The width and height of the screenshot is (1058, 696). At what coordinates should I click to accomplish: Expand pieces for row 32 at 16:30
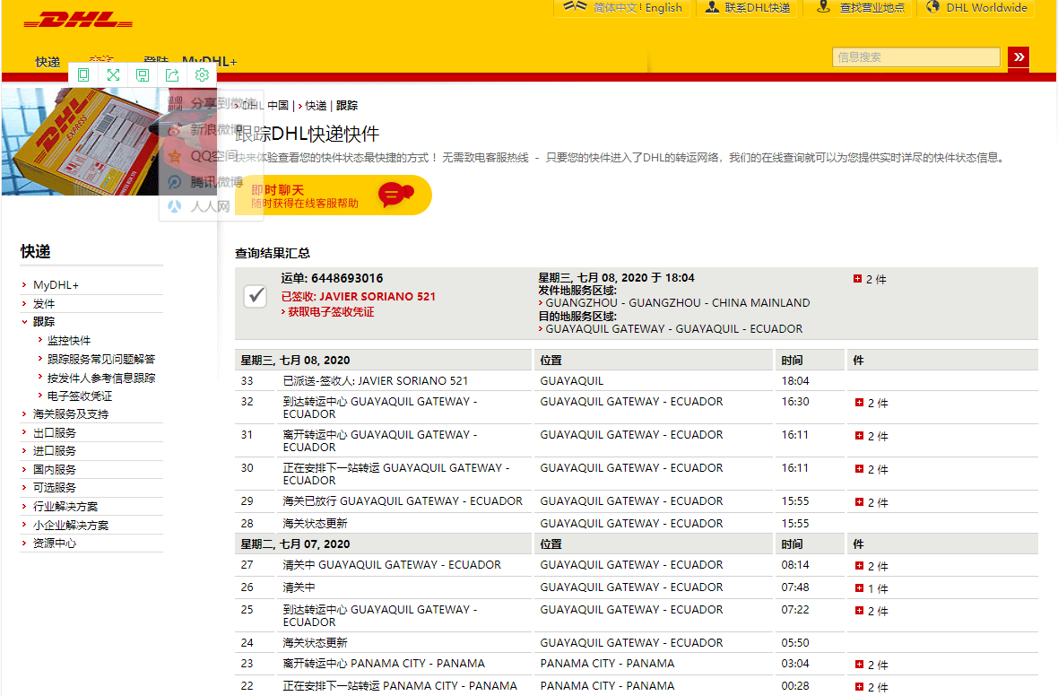(859, 403)
